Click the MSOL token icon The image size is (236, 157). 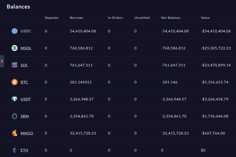pos(15,48)
